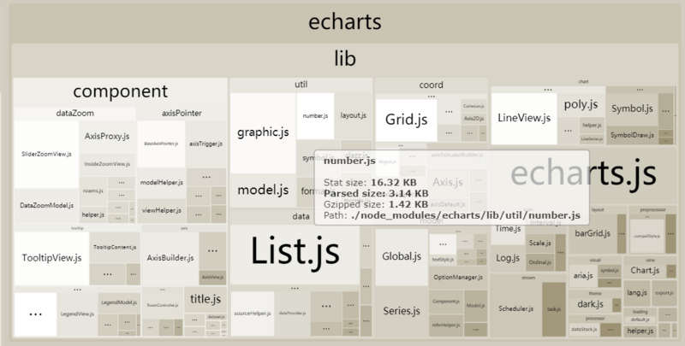Viewport: 685px width, 346px height.
Task: Click the Global.js block
Action: (x=402, y=257)
